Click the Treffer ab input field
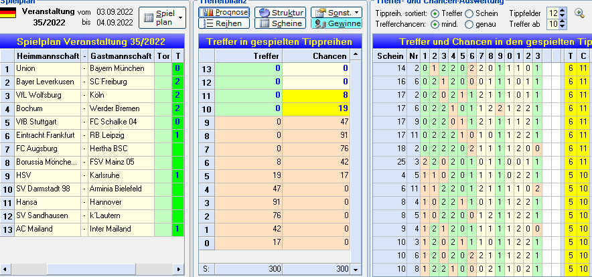 pyautogui.click(x=553, y=25)
